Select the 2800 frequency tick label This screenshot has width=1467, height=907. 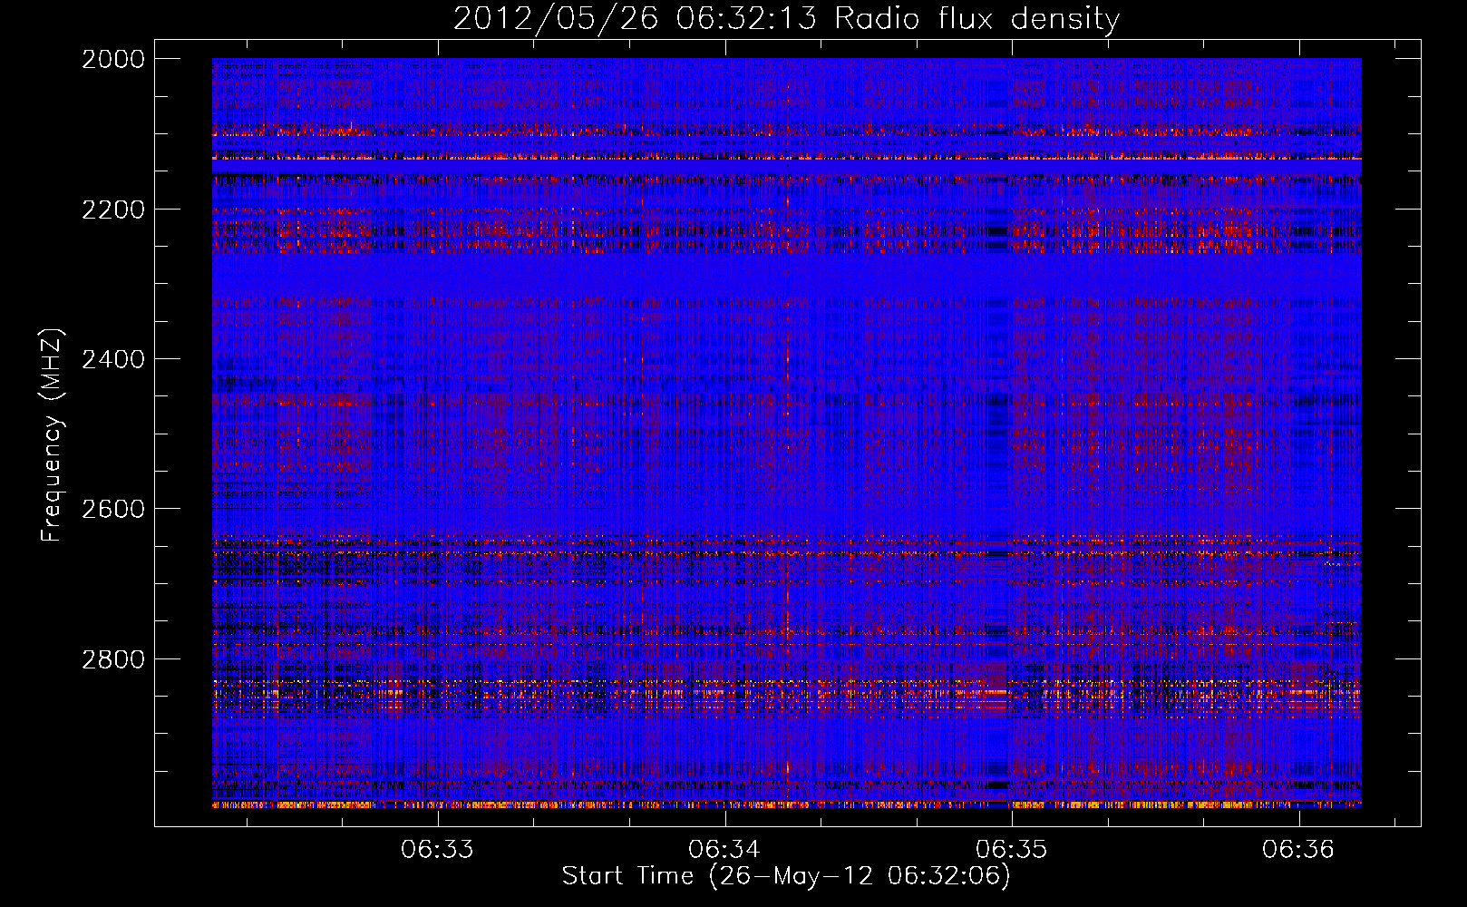(113, 659)
